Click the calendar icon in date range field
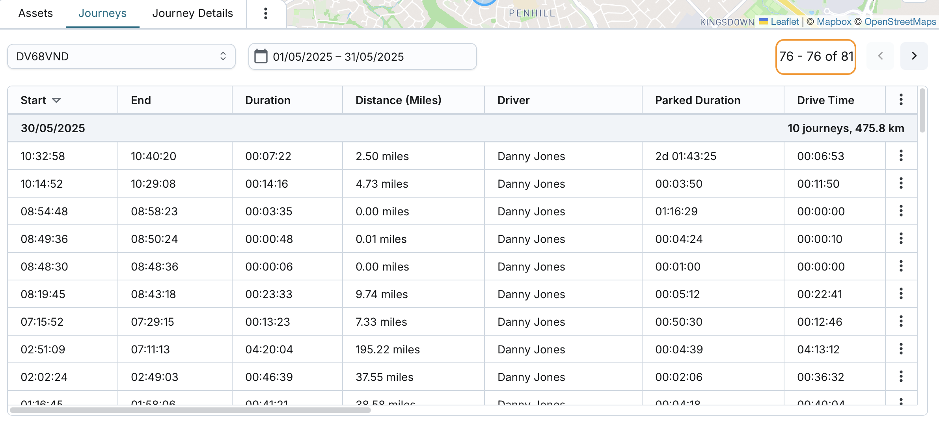The height and width of the screenshot is (422, 939). coord(261,56)
